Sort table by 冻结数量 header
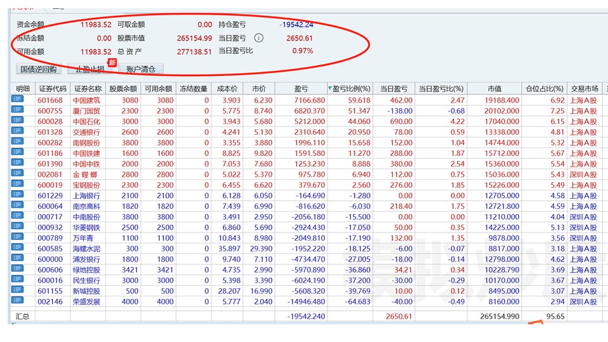This screenshot has height=342, width=608. (x=194, y=89)
